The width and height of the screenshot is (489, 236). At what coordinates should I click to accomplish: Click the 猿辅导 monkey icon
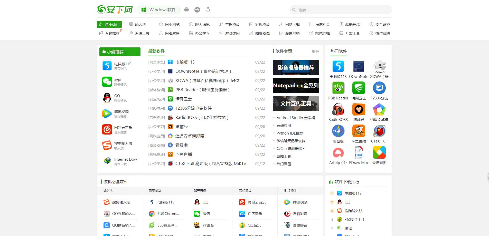point(359,109)
